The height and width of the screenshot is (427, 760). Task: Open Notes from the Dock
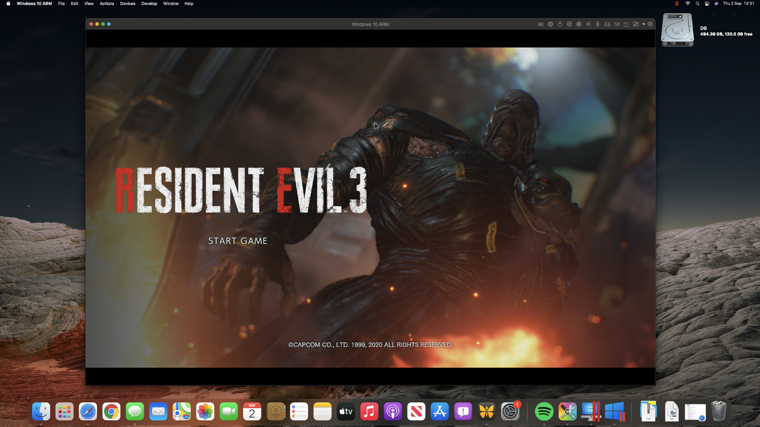pyautogui.click(x=322, y=411)
